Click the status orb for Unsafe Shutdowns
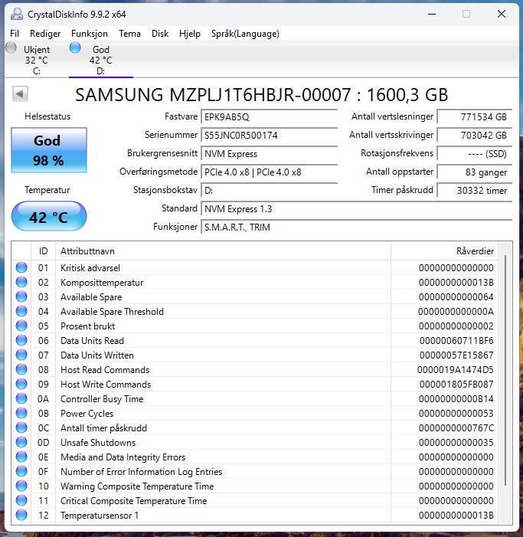 (x=21, y=442)
